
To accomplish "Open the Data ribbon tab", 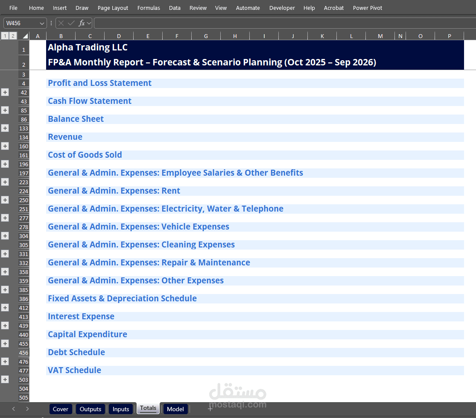I will pos(175,8).
